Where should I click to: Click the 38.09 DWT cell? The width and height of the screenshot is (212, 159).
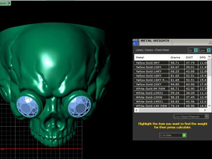coord(191,93)
